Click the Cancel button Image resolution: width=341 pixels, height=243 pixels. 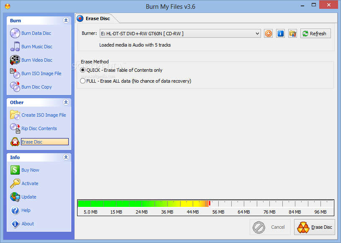click(270, 227)
